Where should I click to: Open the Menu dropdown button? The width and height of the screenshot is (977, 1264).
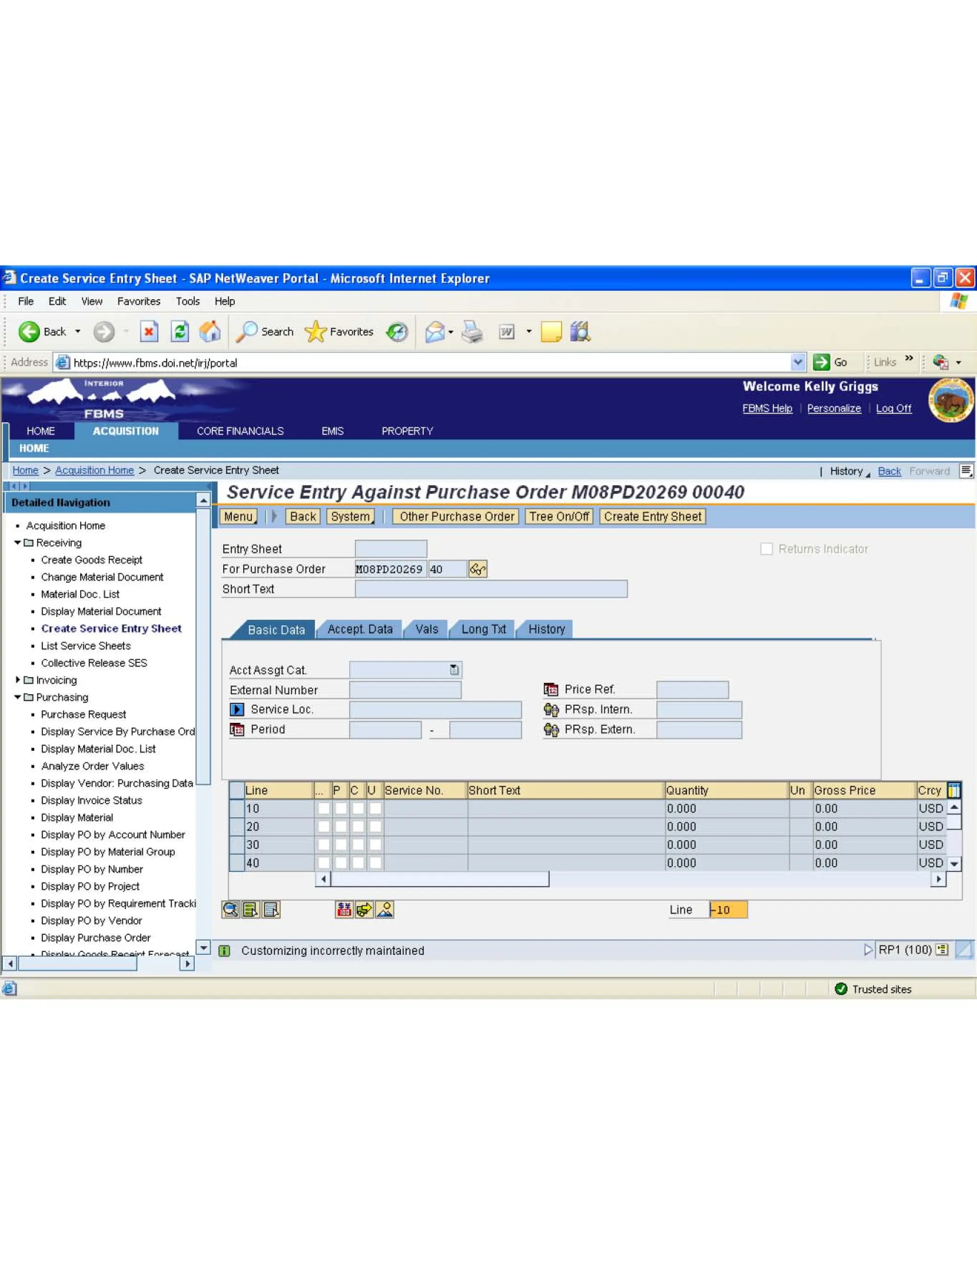tap(239, 516)
